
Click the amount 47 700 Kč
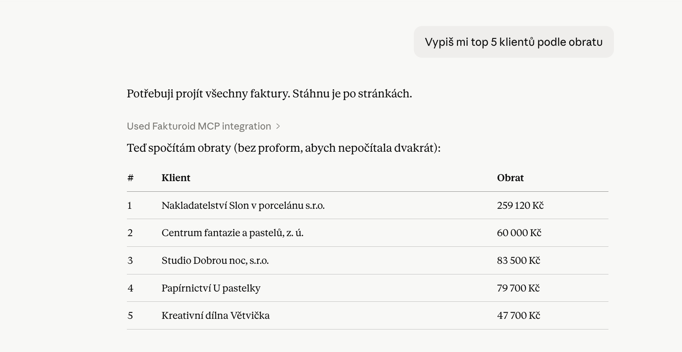click(x=518, y=315)
